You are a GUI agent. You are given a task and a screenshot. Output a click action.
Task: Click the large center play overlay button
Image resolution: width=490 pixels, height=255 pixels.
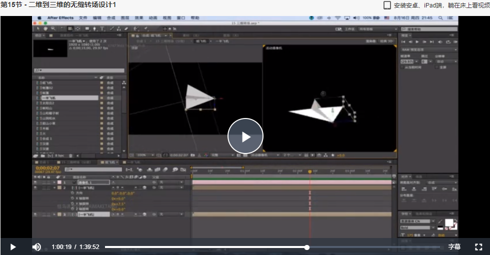point(245,136)
